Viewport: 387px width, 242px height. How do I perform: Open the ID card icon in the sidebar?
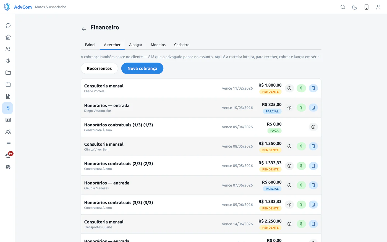point(8,120)
